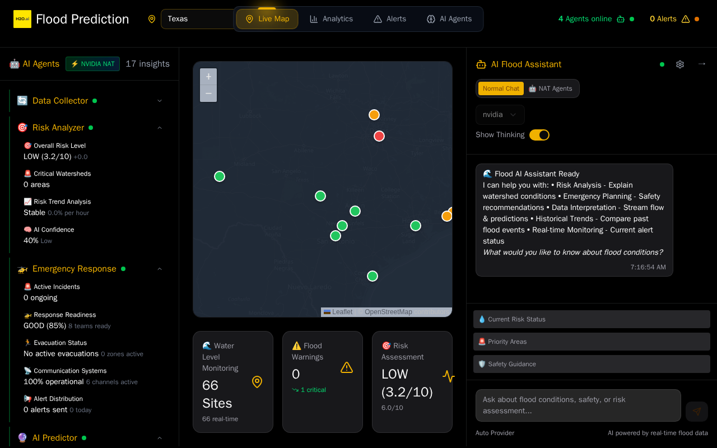The width and height of the screenshot is (717, 448).
Task: Expand the Data Collector agent section
Action: click(160, 101)
